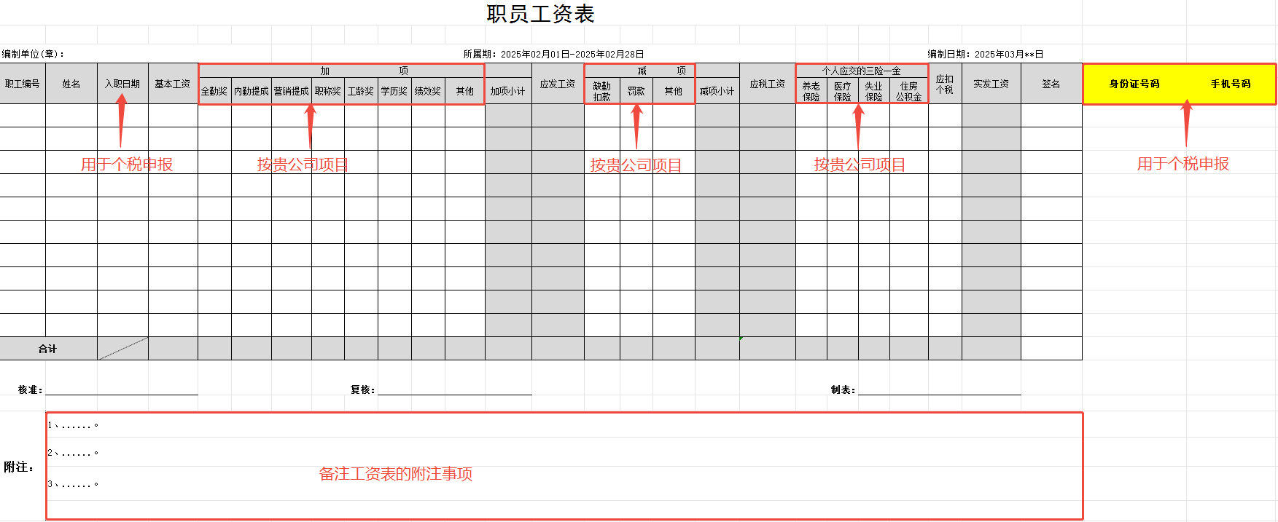Click the 入职日期 header cell
The image size is (1278, 522).
pyautogui.click(x=122, y=84)
